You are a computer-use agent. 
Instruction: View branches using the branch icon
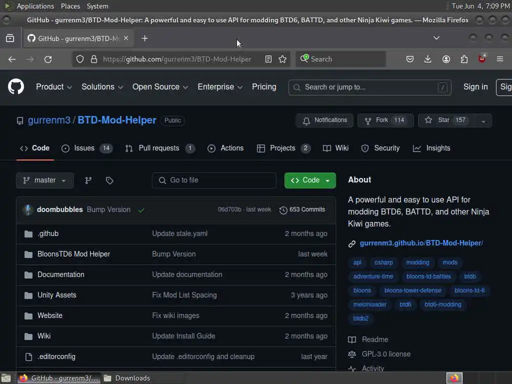point(88,180)
